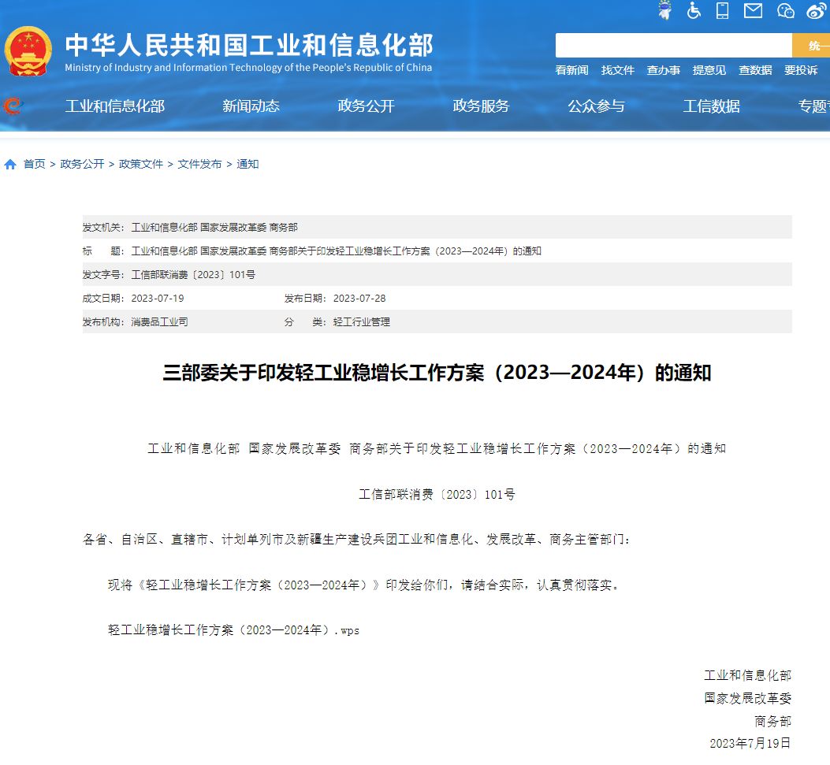Select the 公众参与 nav menu
The image size is (830, 765).
click(597, 106)
